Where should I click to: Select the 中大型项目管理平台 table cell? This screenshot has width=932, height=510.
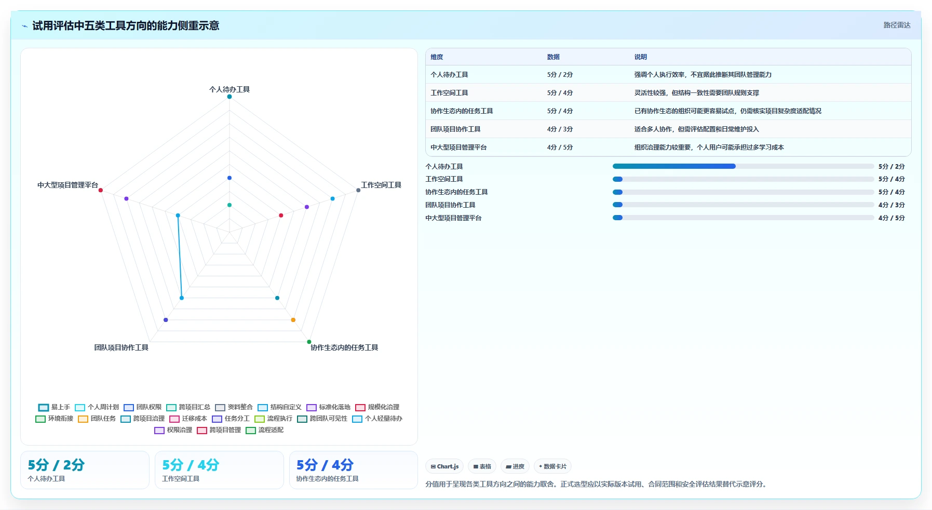coord(458,147)
